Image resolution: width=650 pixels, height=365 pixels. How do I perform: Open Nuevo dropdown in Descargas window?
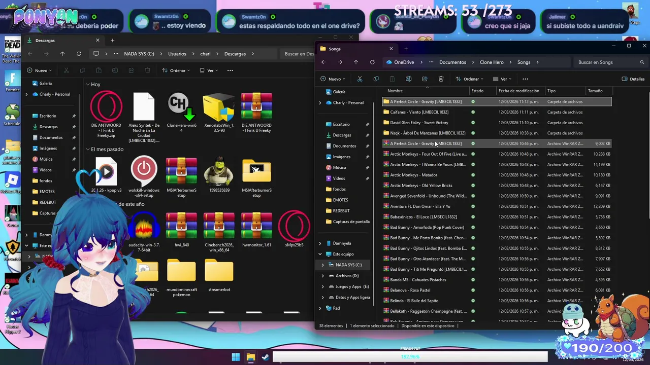tap(39, 70)
